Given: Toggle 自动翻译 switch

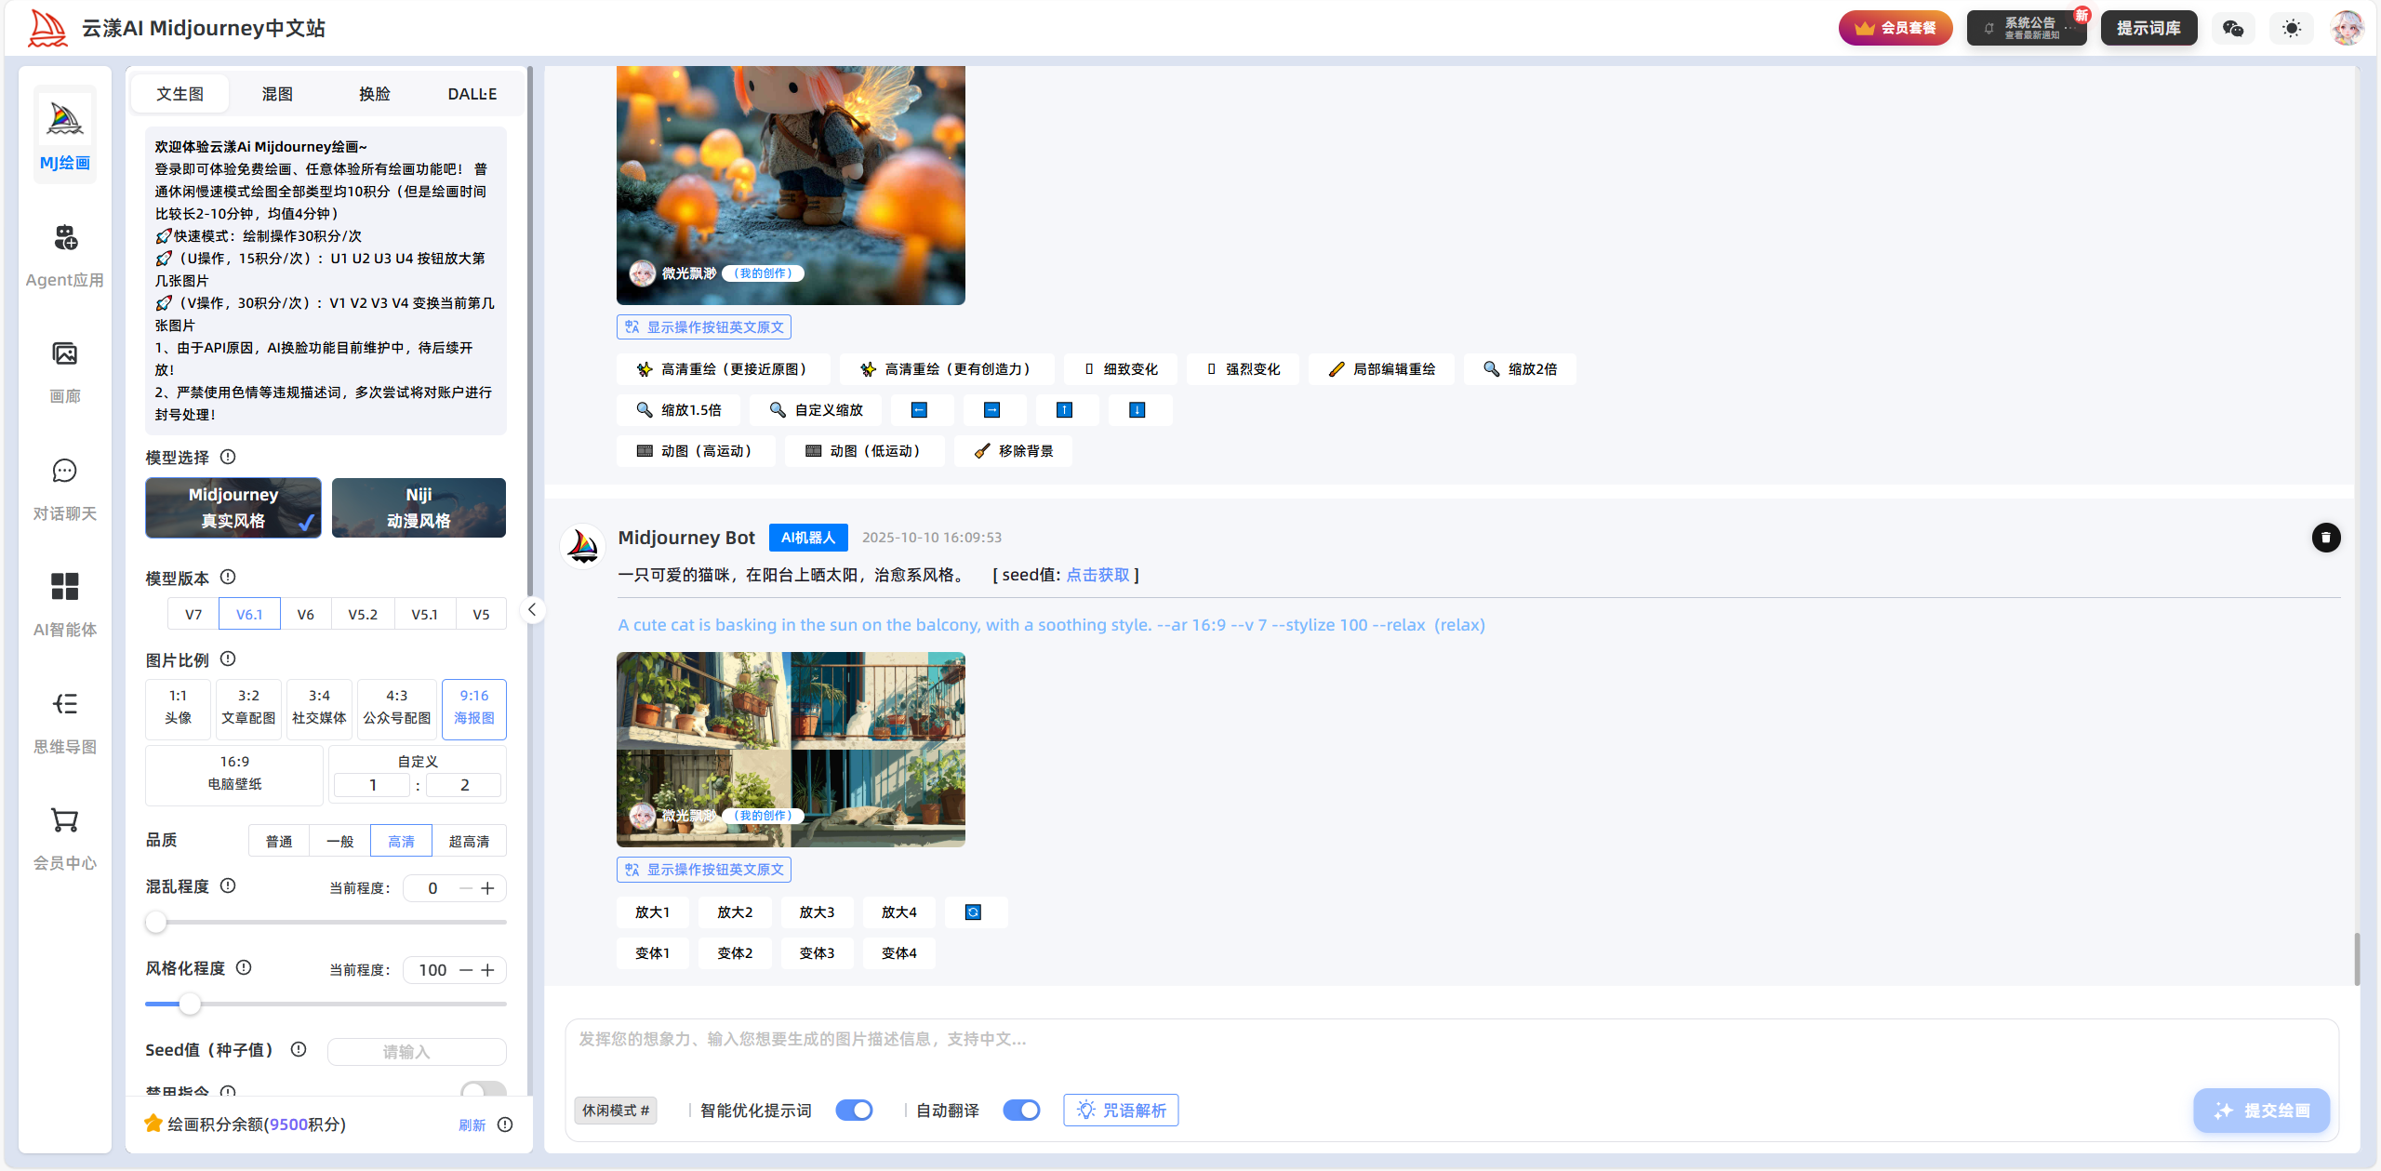Looking at the screenshot, I should tap(1021, 1111).
